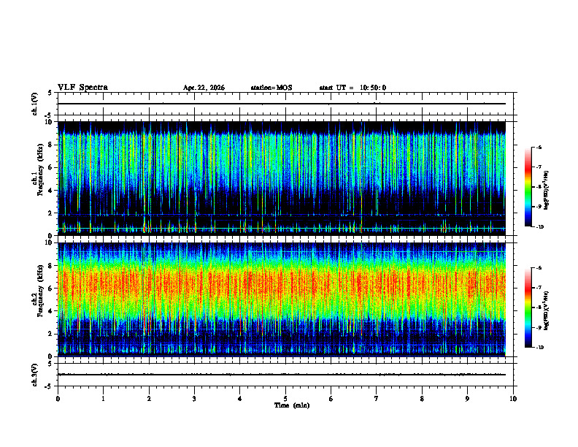Click the ch.3 voltage trace line
Image resolution: width=578 pixels, height=447 pixels.
tap(282, 375)
